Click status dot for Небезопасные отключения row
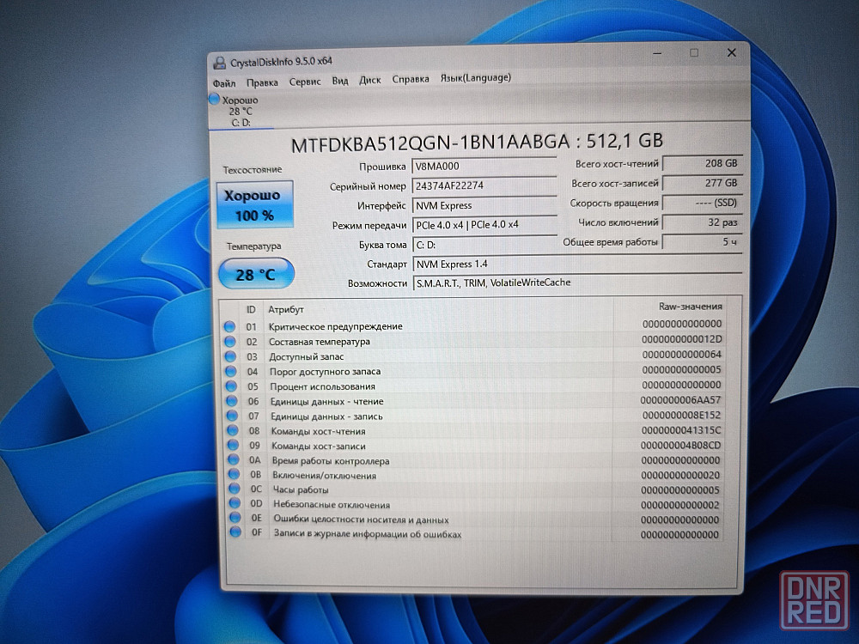The image size is (859, 644). [235, 502]
